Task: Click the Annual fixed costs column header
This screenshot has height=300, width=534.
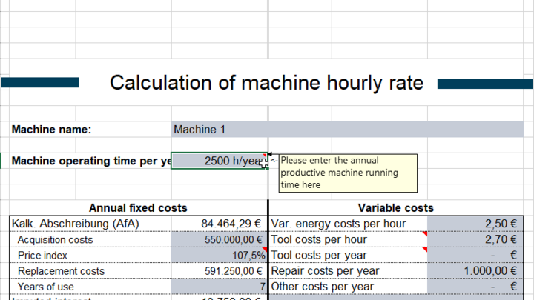Action: [x=138, y=208]
